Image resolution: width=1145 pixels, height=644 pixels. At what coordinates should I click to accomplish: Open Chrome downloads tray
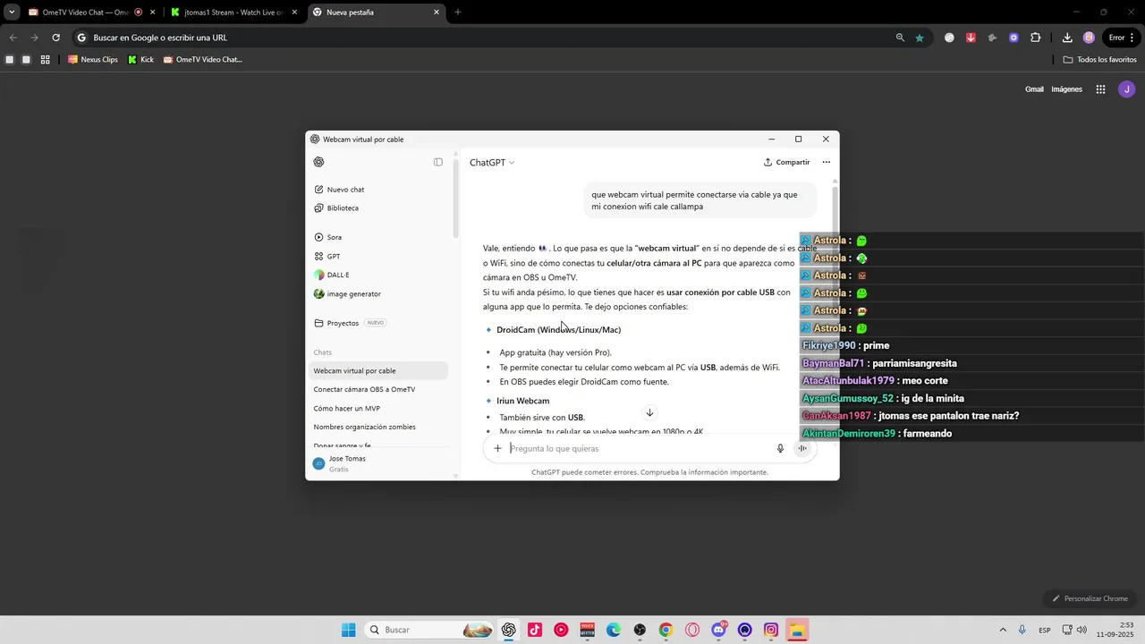click(1067, 38)
